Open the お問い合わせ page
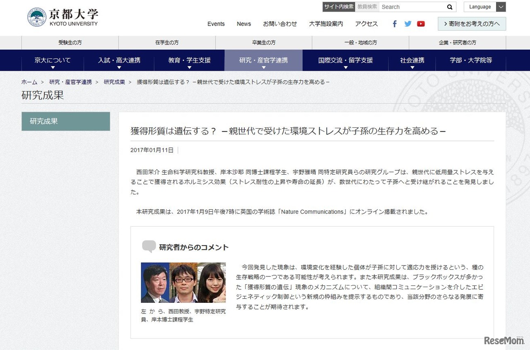 (x=280, y=24)
